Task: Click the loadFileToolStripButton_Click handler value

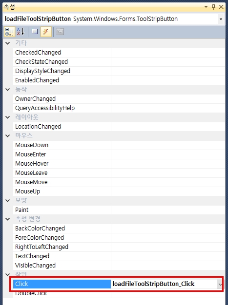Action: point(154,284)
